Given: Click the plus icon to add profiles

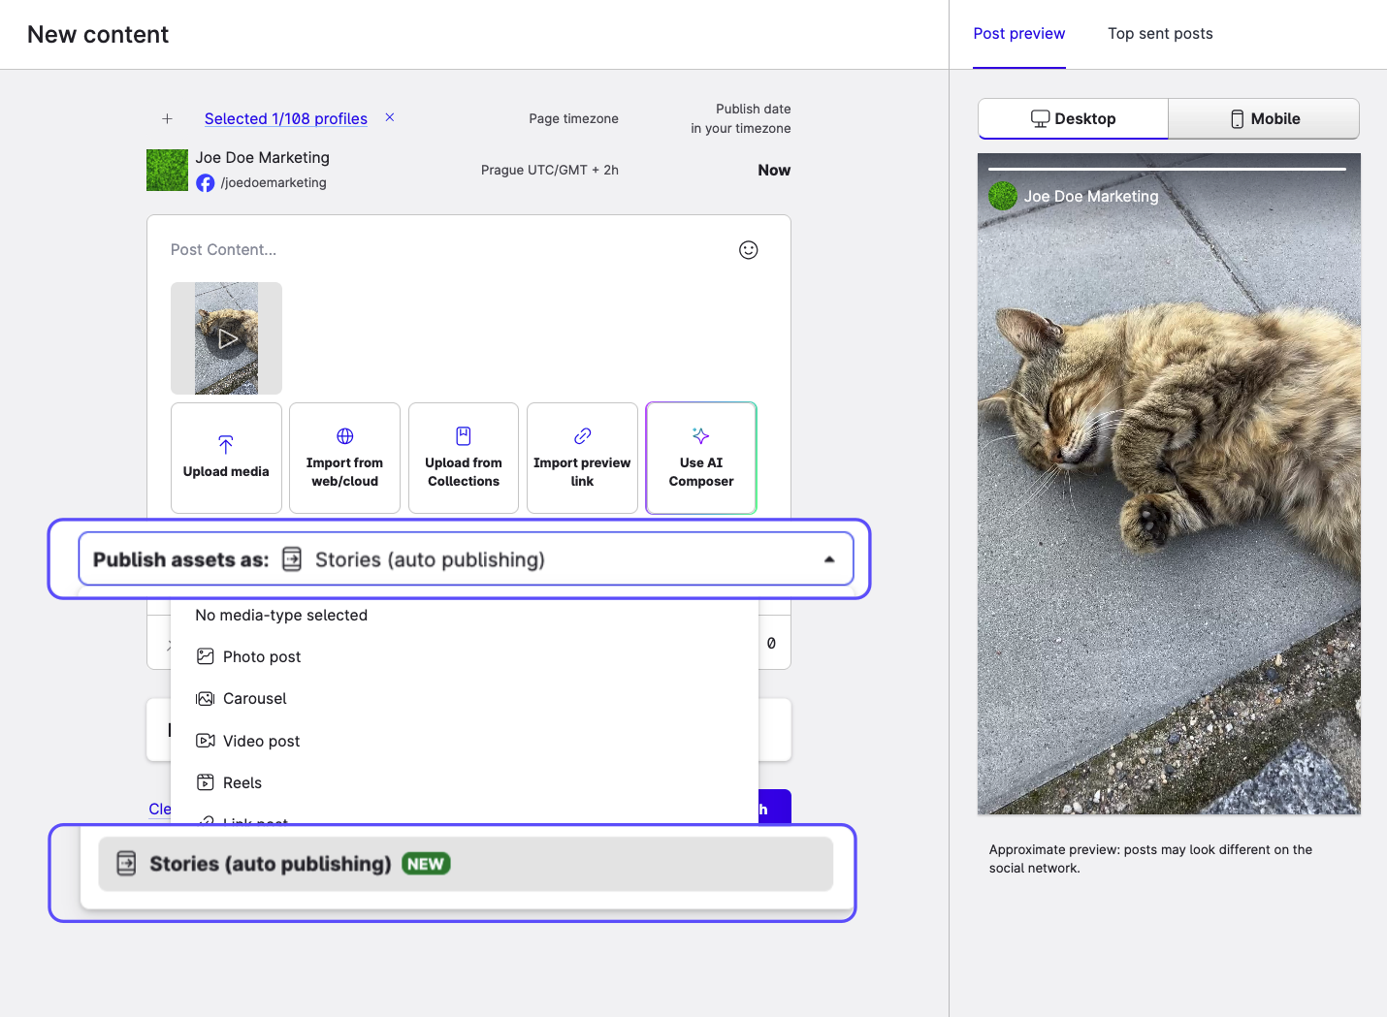Looking at the screenshot, I should point(167,118).
